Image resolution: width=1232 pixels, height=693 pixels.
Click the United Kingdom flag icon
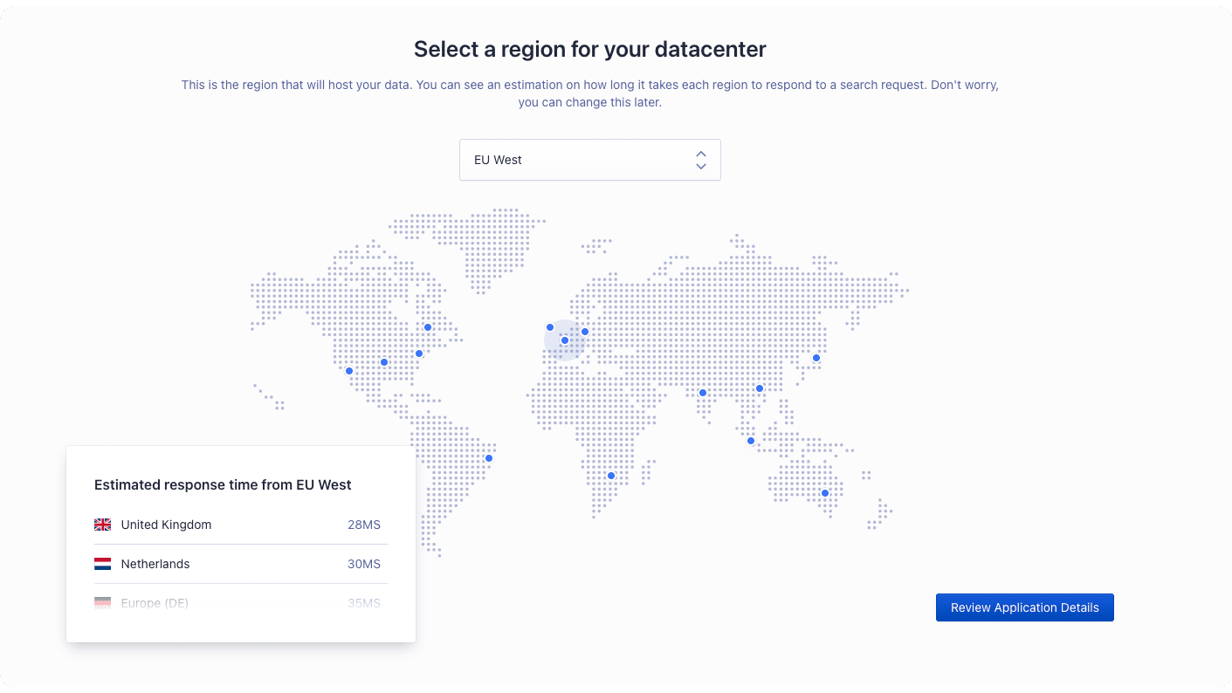(102, 525)
